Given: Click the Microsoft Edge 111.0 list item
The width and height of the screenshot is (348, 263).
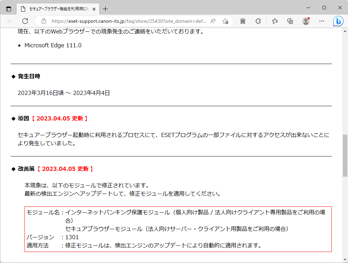Looking at the screenshot, I should click(53, 45).
